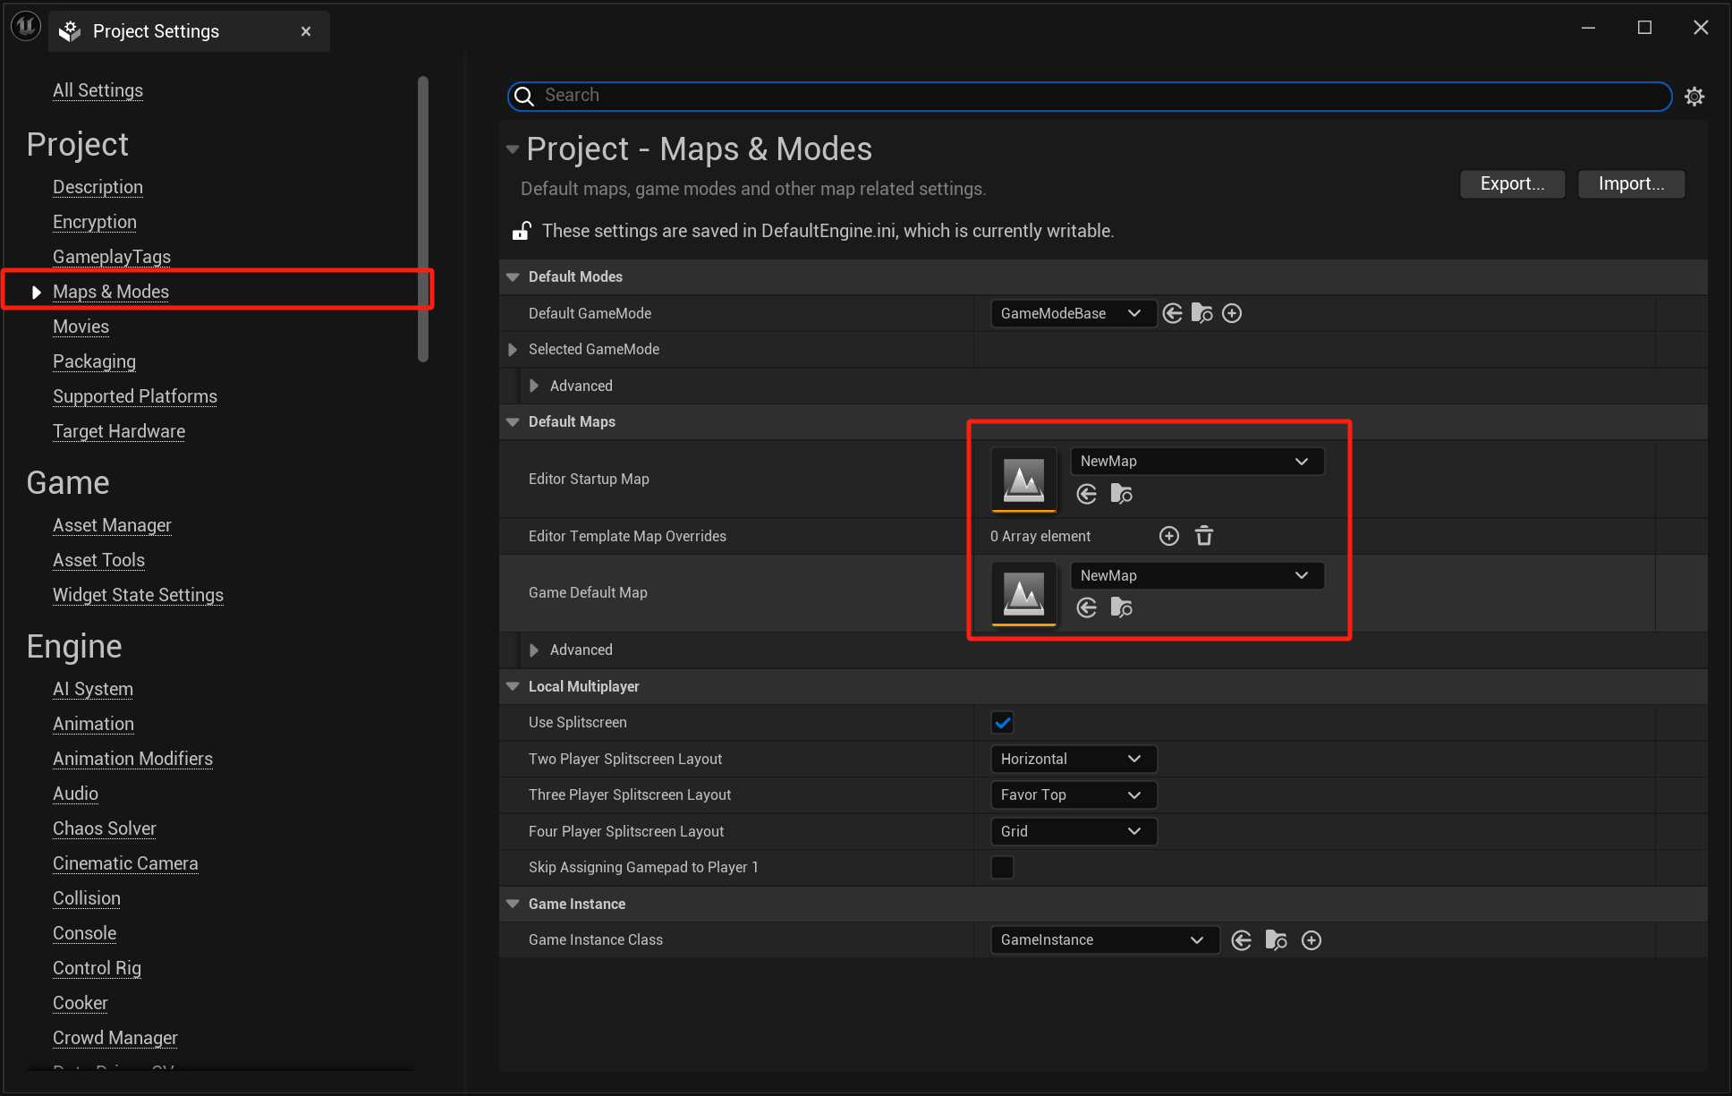
Task: Open Crowd Manager settings
Action: coord(115,1038)
